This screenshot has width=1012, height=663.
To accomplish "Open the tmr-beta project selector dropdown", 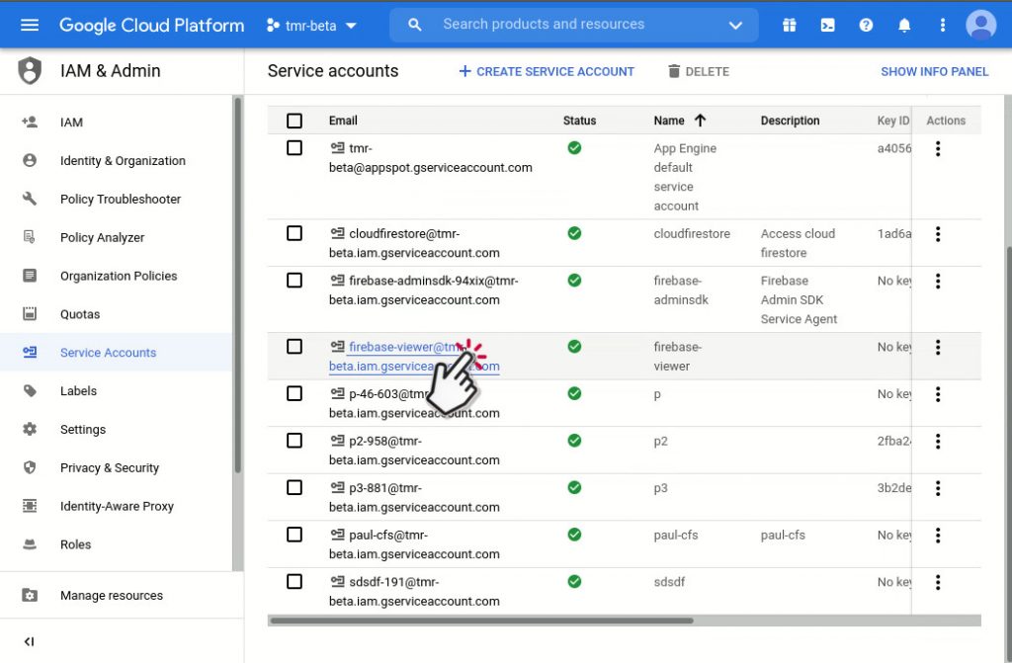I will pos(311,26).
